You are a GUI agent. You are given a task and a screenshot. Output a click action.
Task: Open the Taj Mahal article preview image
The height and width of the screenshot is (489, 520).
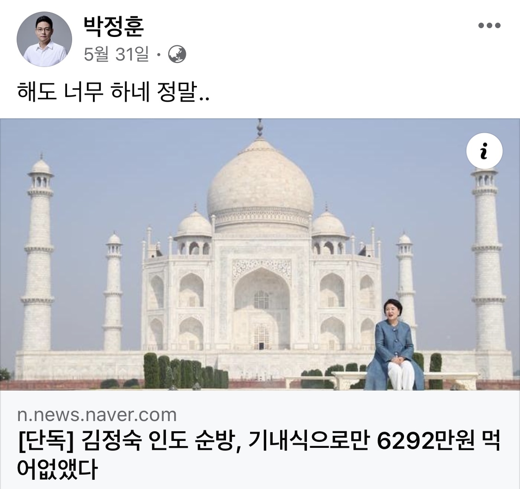(260, 254)
